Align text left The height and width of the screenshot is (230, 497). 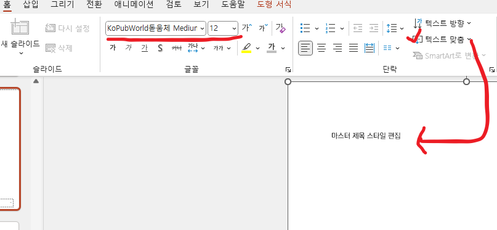[x=305, y=48]
